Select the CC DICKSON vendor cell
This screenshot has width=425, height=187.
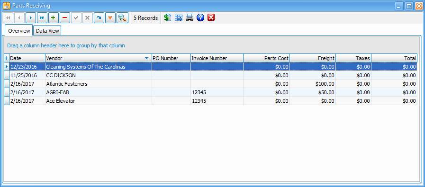[x=99, y=75]
